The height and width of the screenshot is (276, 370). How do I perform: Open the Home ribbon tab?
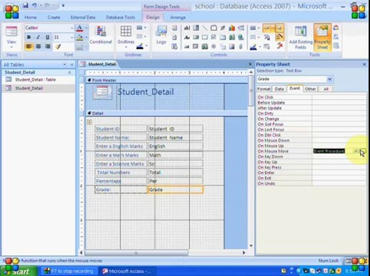(31, 17)
